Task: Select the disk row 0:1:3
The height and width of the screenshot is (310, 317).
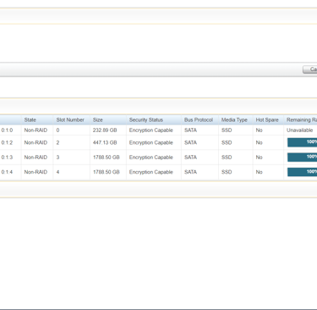Action: tap(158, 158)
